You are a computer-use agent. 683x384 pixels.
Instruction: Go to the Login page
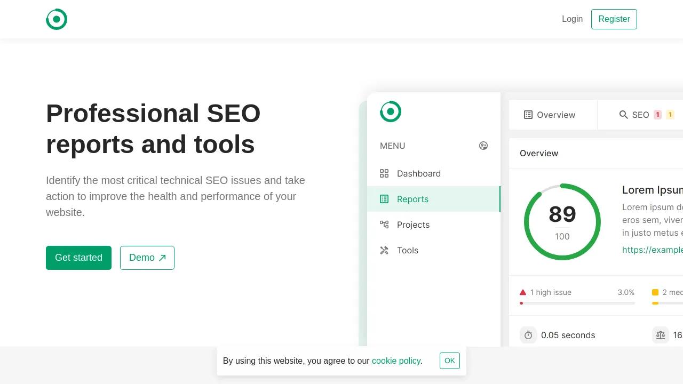click(572, 19)
